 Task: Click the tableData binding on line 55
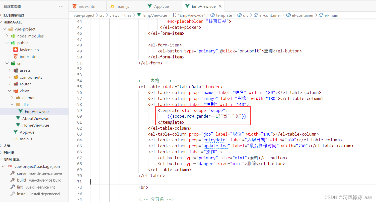click(x=190, y=87)
